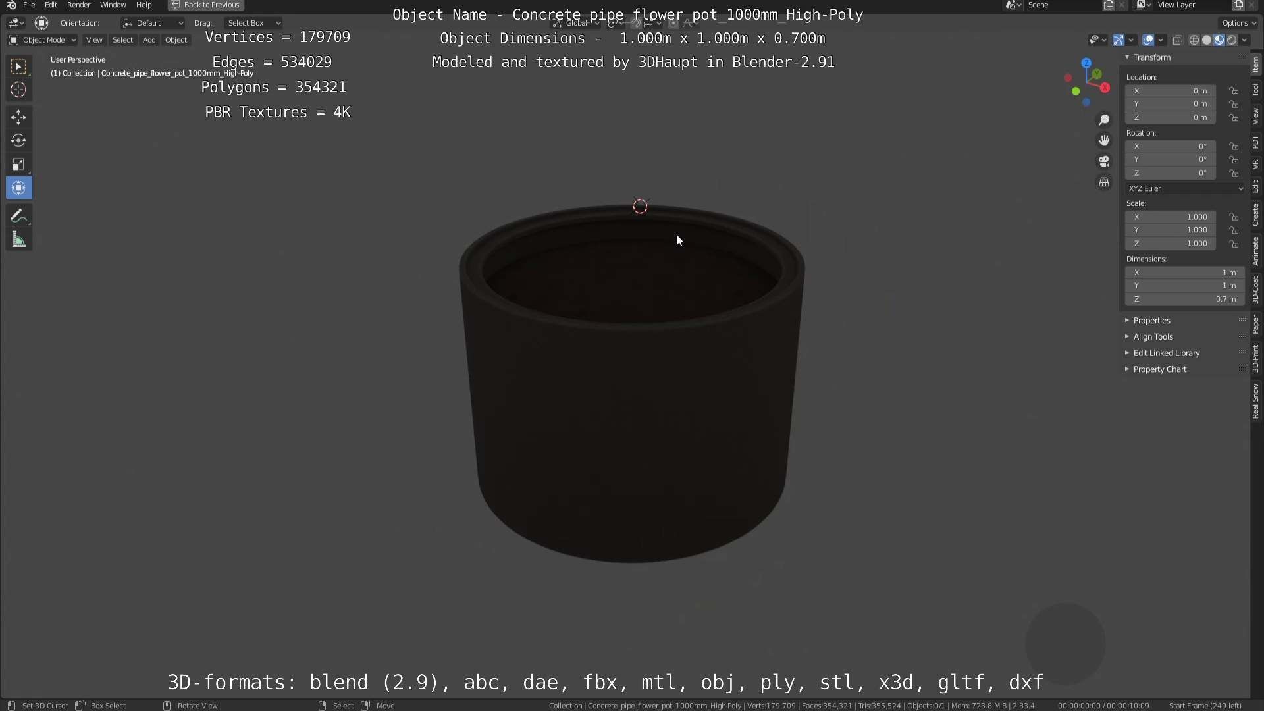Open the File menu
The height and width of the screenshot is (711, 1264).
click(29, 5)
